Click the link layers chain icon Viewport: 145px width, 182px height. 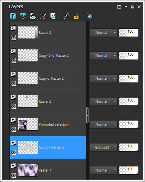pyautogui.click(x=66, y=16)
